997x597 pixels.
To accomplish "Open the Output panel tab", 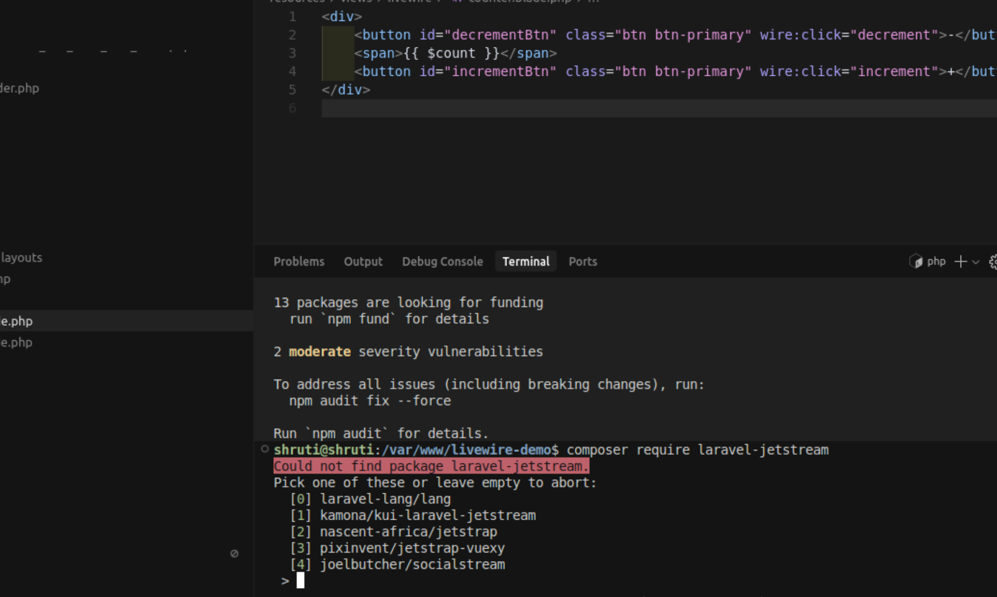I will point(363,261).
